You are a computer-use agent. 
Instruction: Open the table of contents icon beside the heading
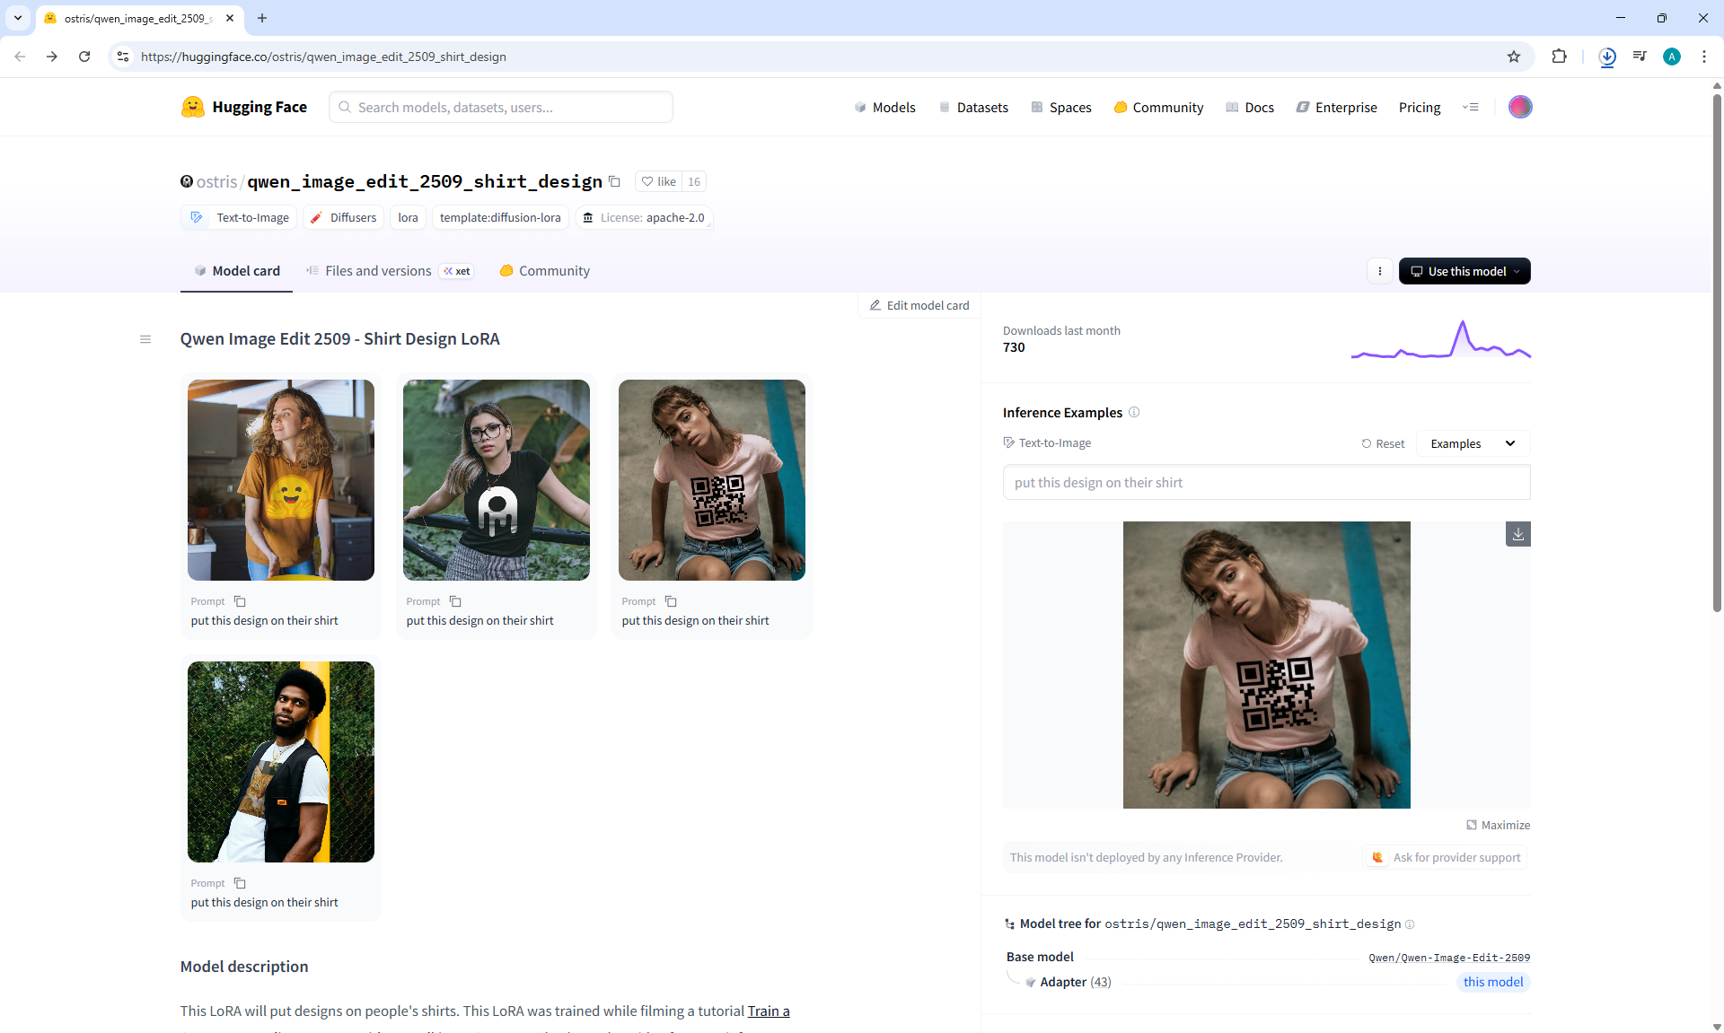(x=145, y=339)
